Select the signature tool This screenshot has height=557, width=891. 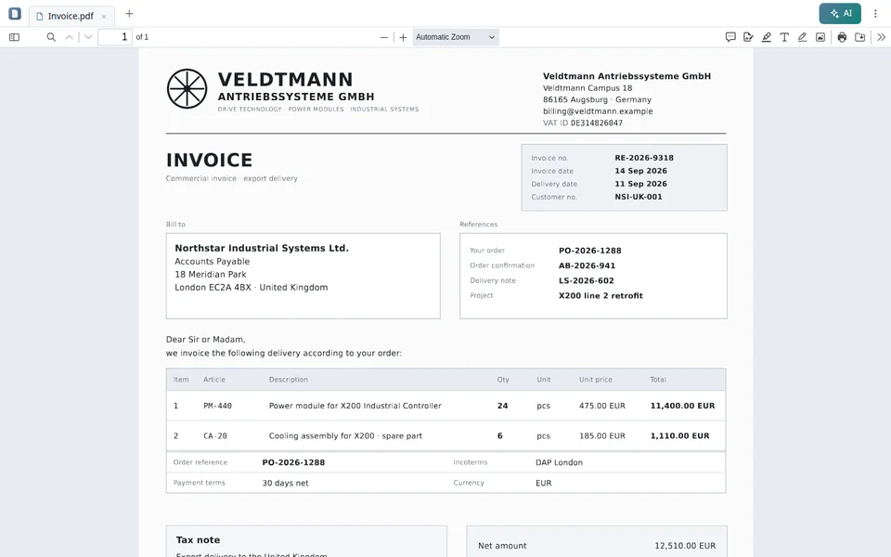[x=748, y=37]
